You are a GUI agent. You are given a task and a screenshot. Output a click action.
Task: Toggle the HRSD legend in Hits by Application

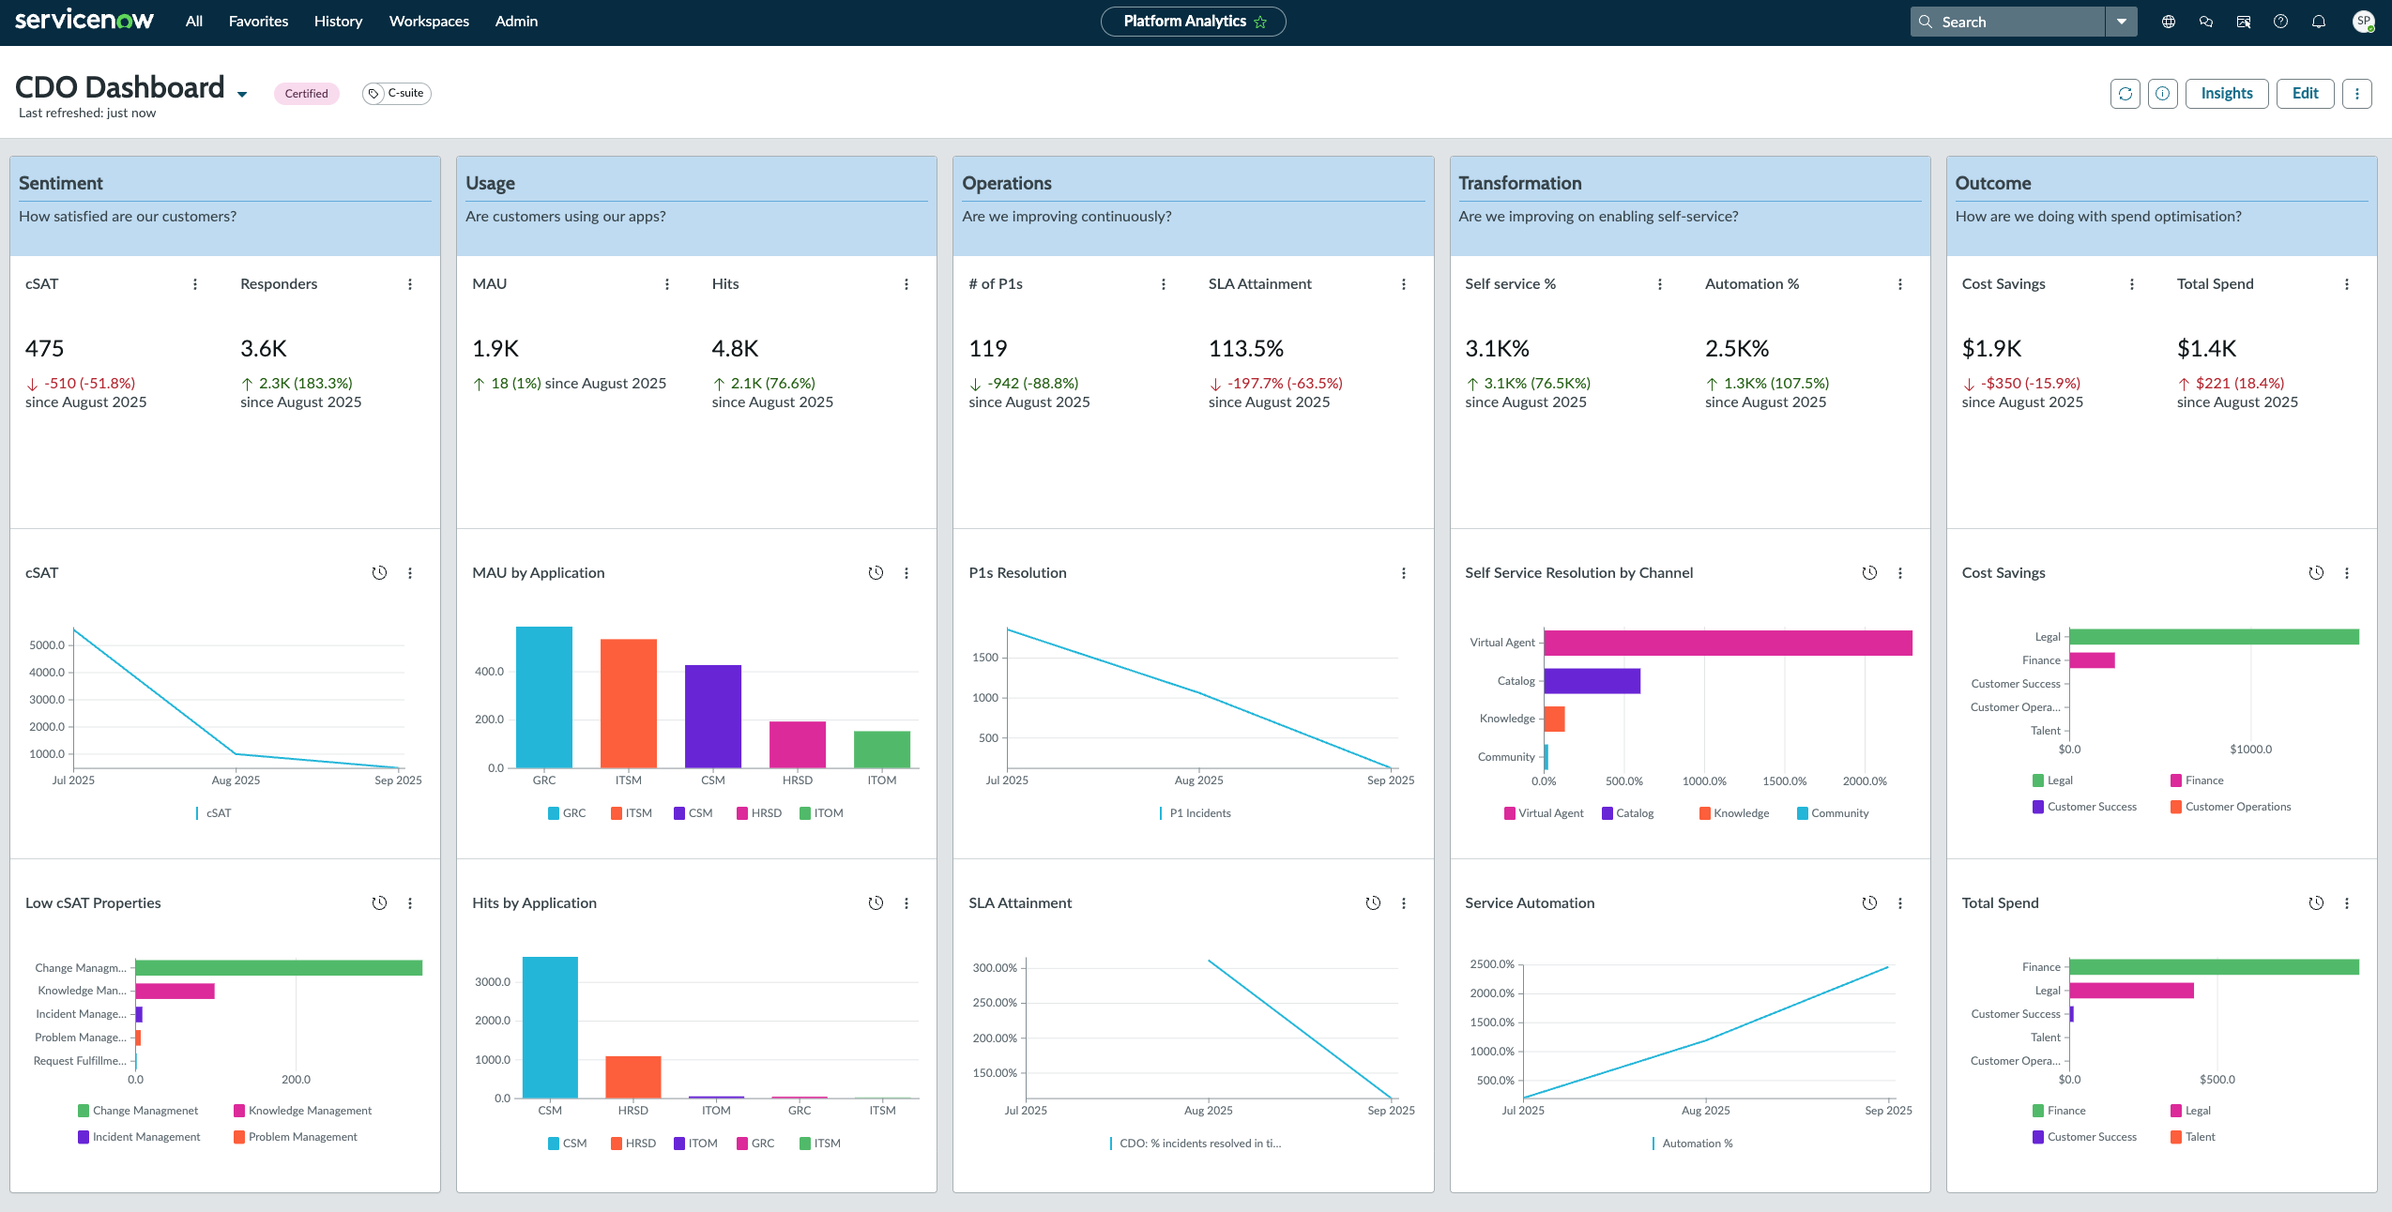633,1144
